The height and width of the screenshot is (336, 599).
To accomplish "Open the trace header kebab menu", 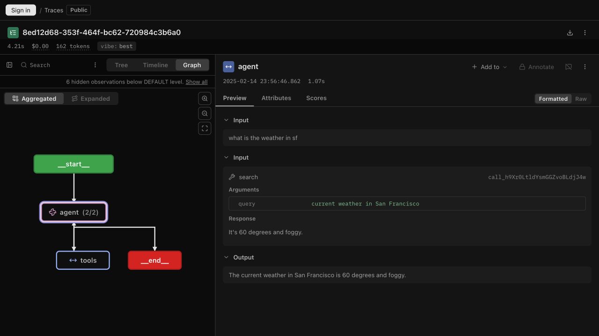I will 584,33.
